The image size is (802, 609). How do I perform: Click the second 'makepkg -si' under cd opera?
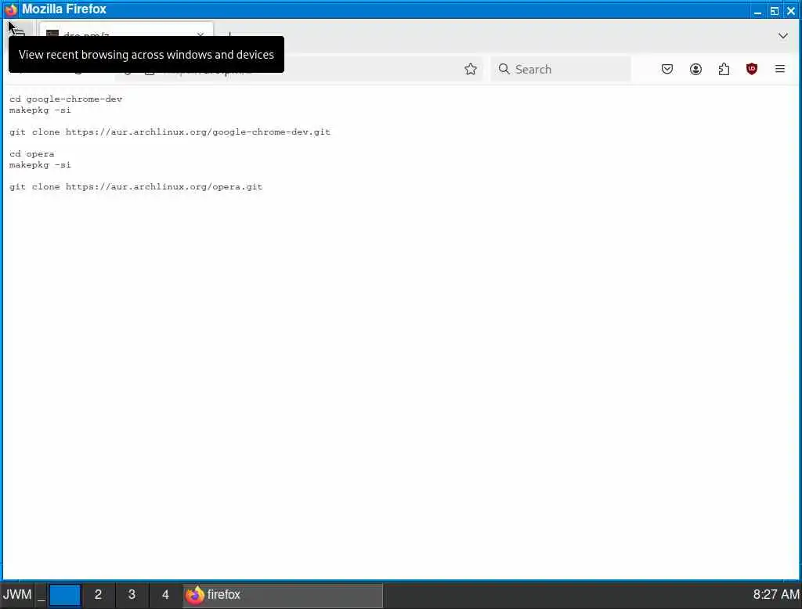(40, 165)
